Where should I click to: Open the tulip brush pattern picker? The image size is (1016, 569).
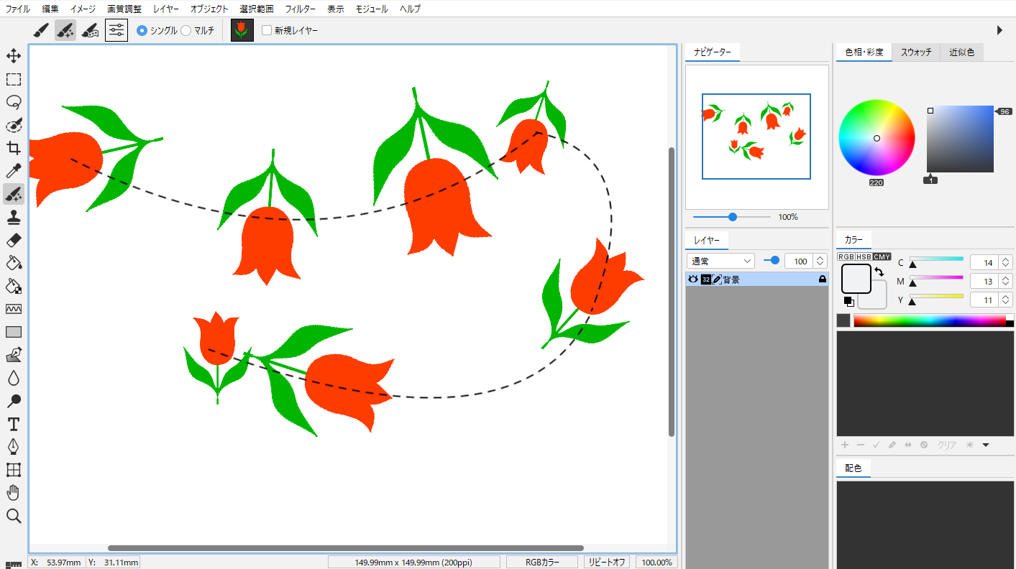[242, 30]
